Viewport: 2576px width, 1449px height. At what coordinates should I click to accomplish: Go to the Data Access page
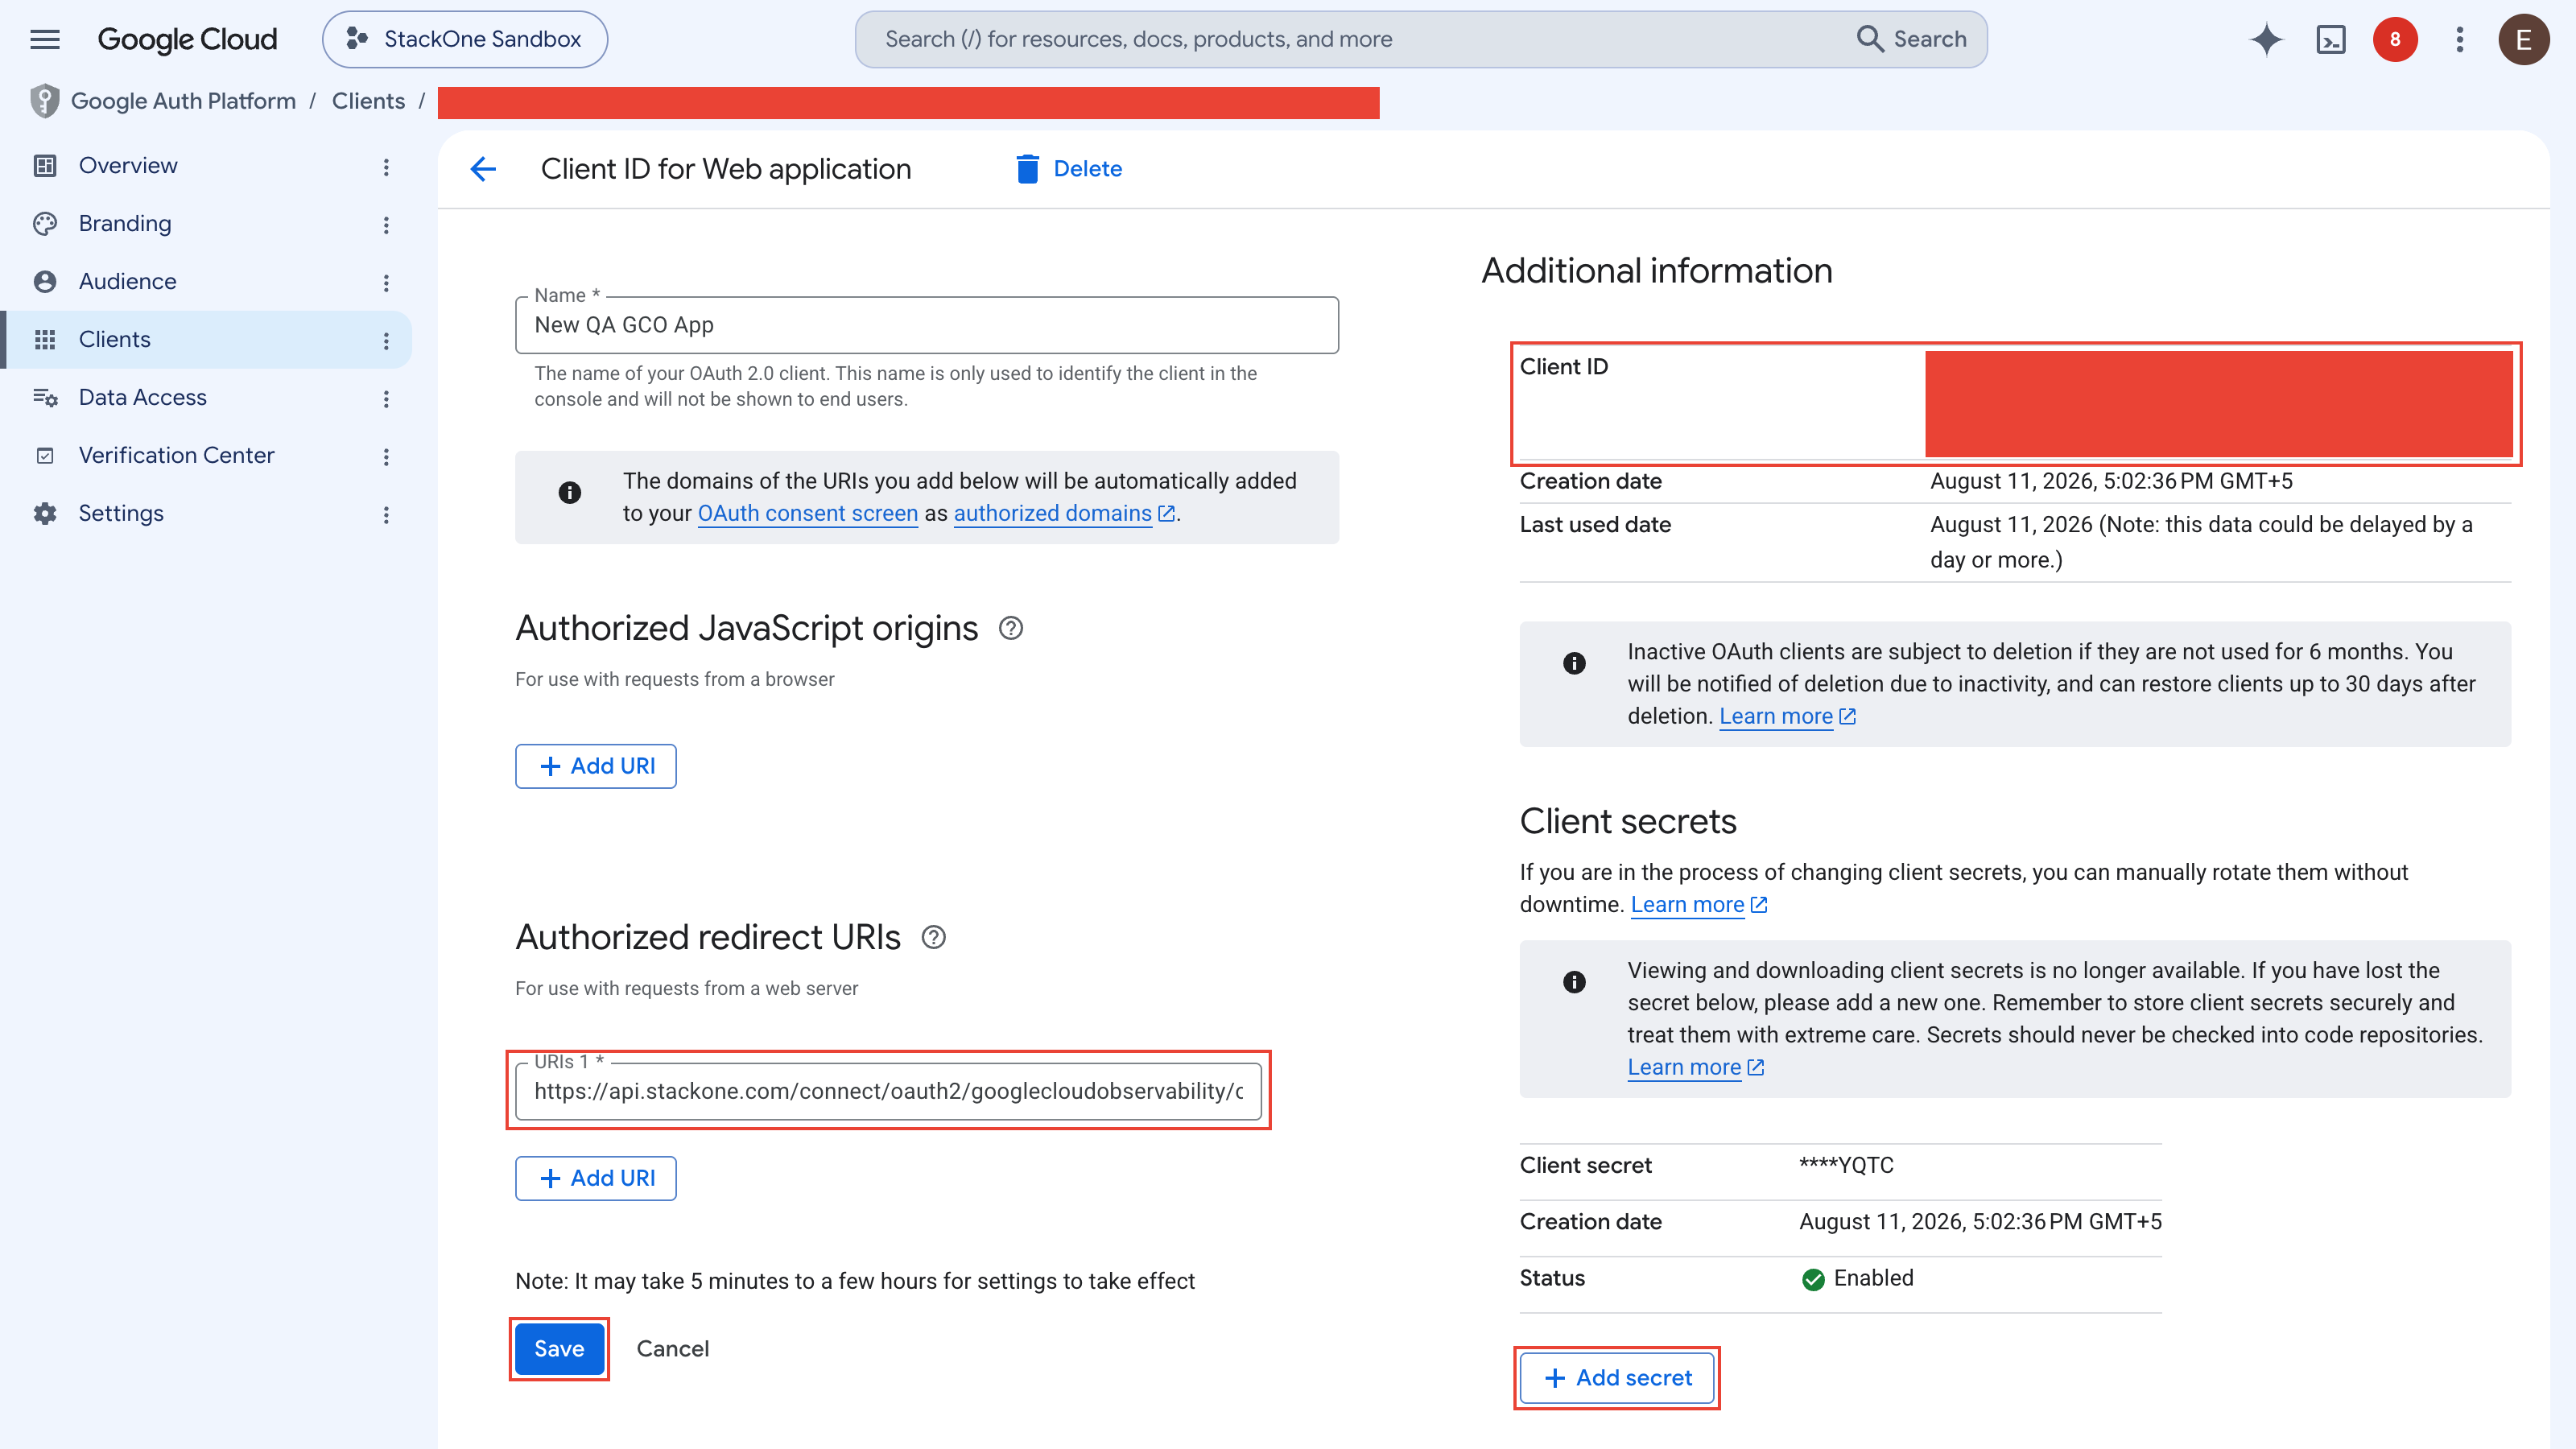(x=143, y=397)
